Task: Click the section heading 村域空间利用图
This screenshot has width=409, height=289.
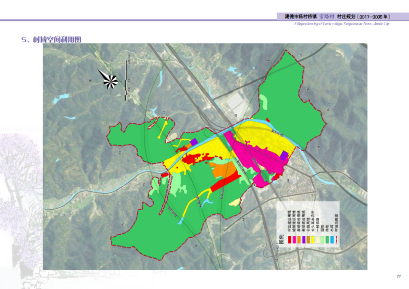Action: 56,40
